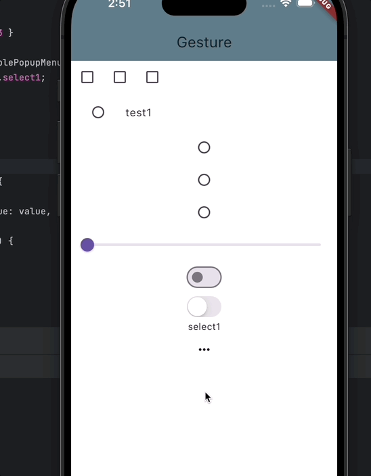Click the test1 radio label
The image size is (371, 476).
pos(138,113)
